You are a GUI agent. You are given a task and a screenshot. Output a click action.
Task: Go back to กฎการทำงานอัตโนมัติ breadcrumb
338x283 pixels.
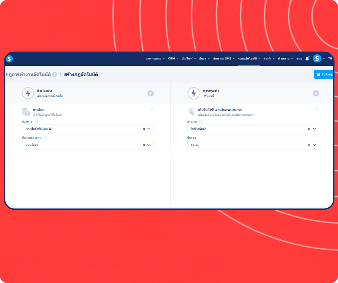tap(28, 74)
